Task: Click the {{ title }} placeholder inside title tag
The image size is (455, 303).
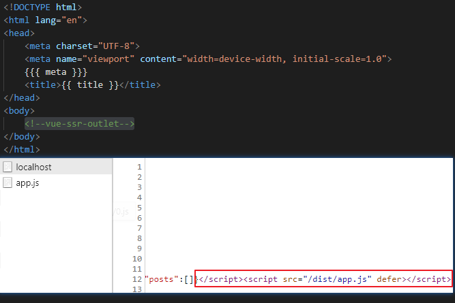Action: click(x=90, y=85)
